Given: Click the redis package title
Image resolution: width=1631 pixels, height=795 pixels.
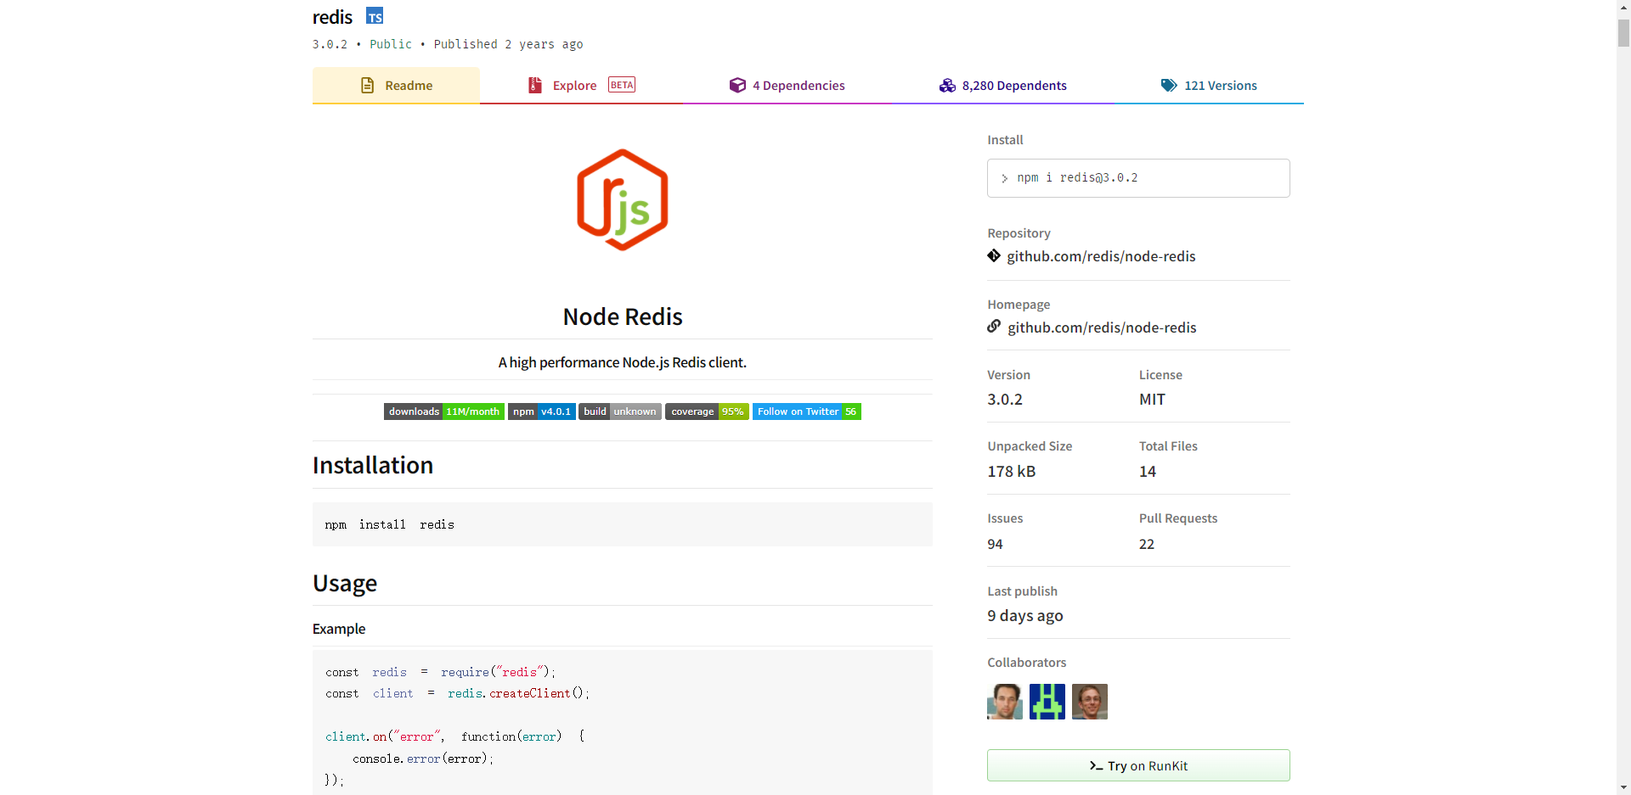Looking at the screenshot, I should (x=332, y=17).
